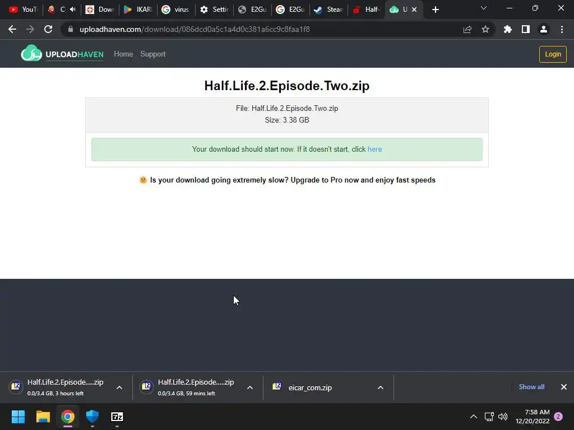Open File Explorer from the taskbar
This screenshot has height=430, width=574.
coord(43,417)
